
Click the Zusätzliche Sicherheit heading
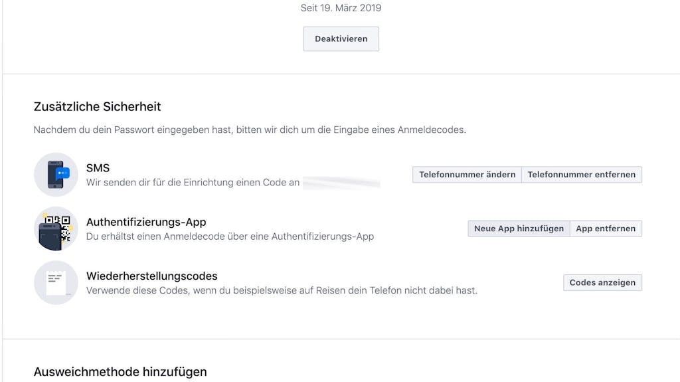97,106
